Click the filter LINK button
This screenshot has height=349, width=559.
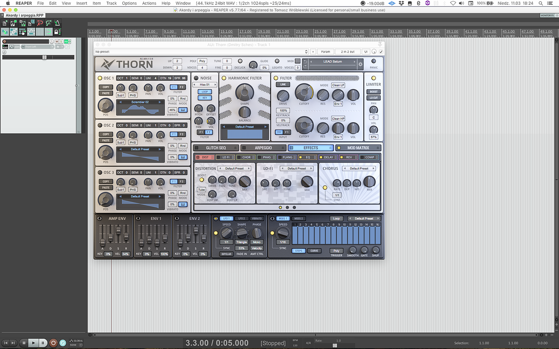pos(283,85)
